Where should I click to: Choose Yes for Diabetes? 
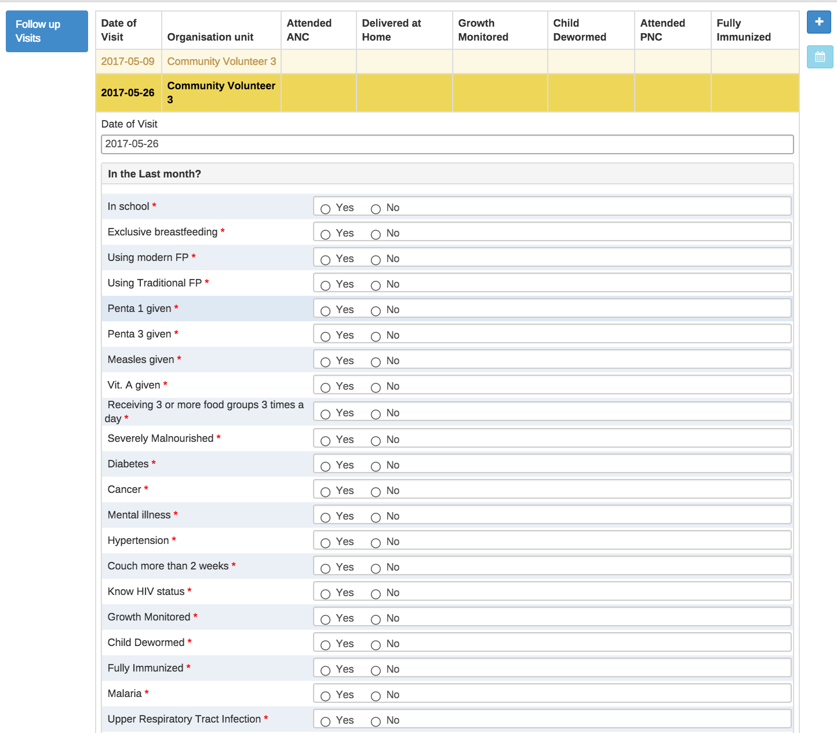coord(326,466)
